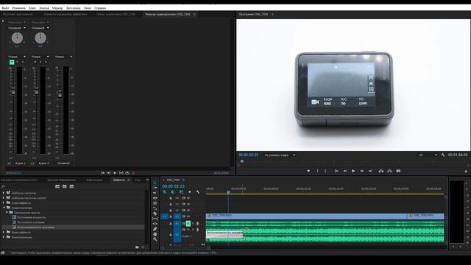Play the sequence in the Program monitor
471x265 pixels.
(353, 171)
